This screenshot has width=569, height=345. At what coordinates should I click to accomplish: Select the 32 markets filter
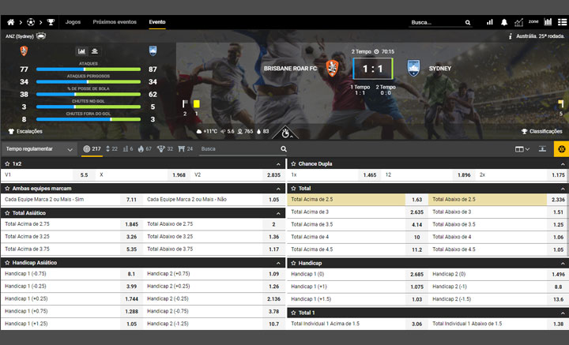pyautogui.click(x=164, y=149)
